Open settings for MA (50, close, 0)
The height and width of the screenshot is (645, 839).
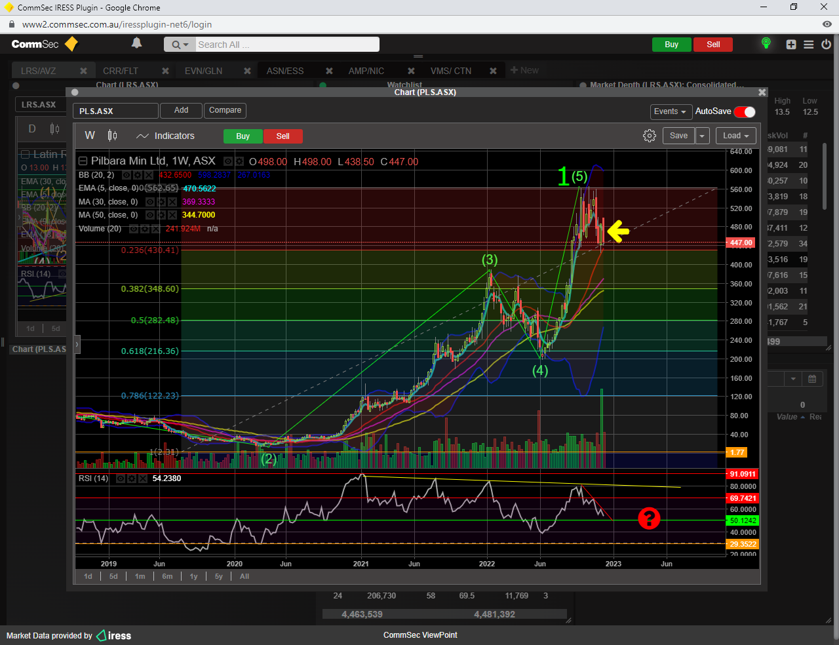tap(161, 215)
